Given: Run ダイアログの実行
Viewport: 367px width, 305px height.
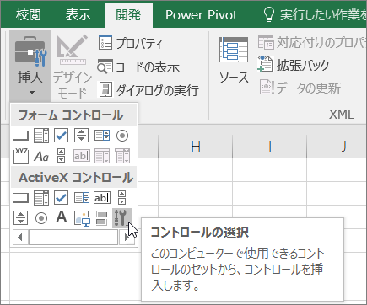Looking at the screenshot, I should tap(148, 90).
